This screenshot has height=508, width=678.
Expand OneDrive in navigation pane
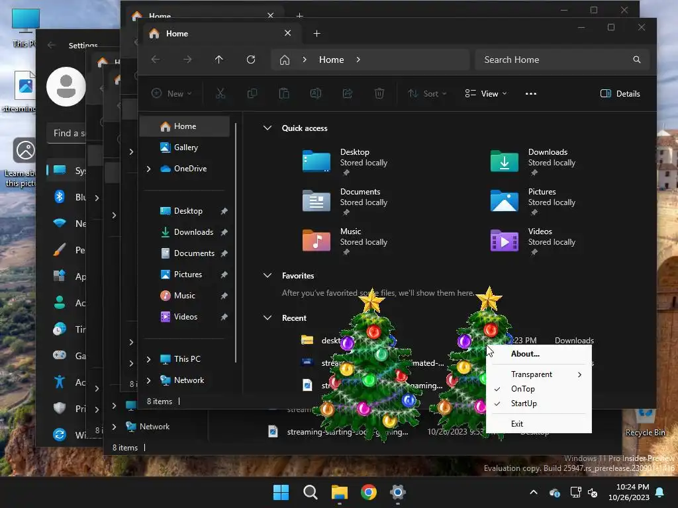pos(148,169)
